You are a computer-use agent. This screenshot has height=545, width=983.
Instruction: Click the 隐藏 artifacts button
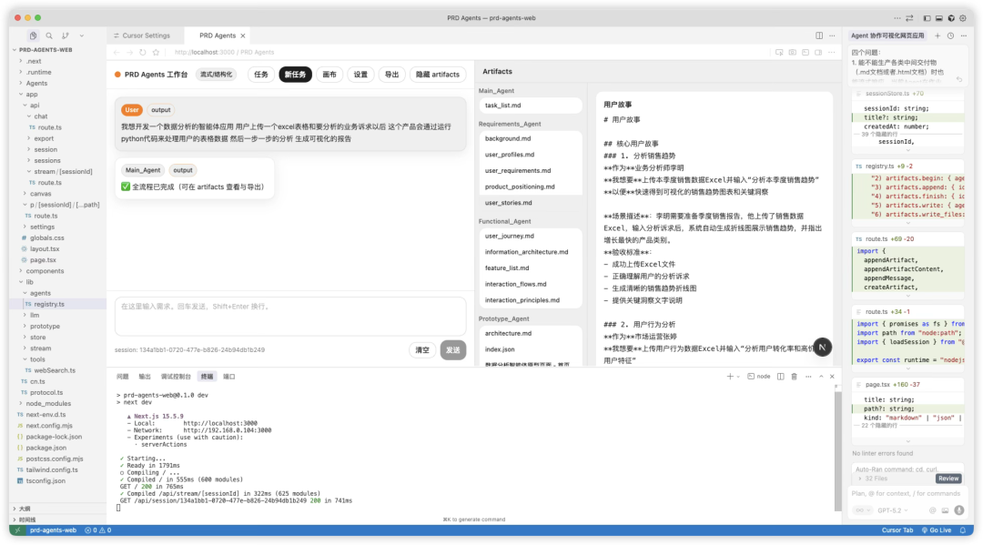click(439, 75)
